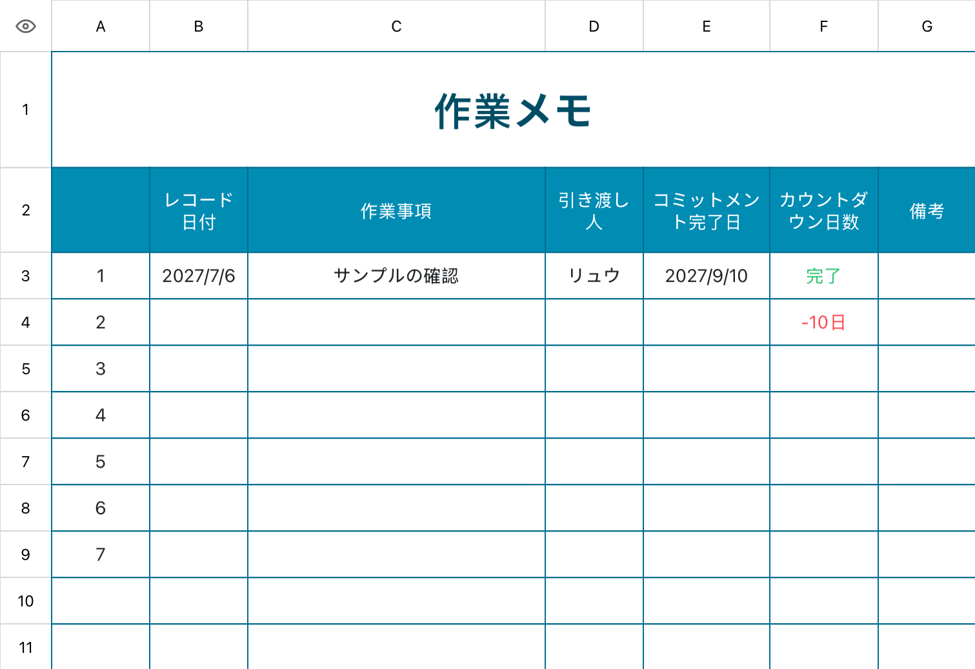Select the cell numbered 3 in column A
Screen dimensions: 975x669
(x=101, y=369)
